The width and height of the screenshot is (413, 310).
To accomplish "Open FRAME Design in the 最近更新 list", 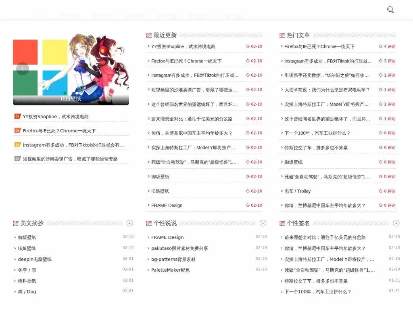I will 167,205.
